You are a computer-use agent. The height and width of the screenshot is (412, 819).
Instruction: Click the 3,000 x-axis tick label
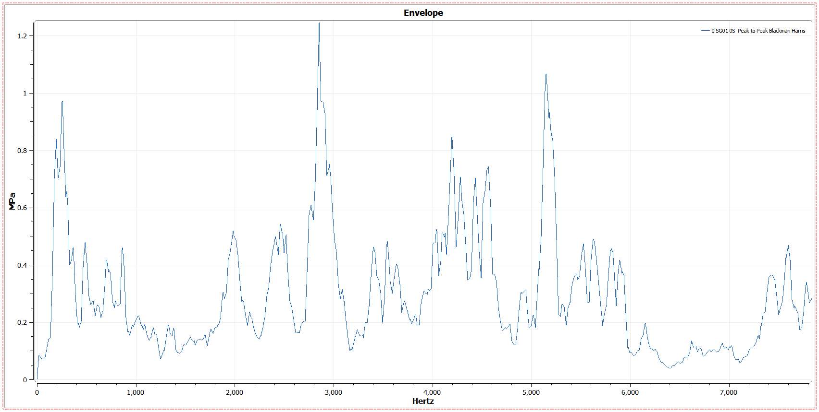point(334,392)
